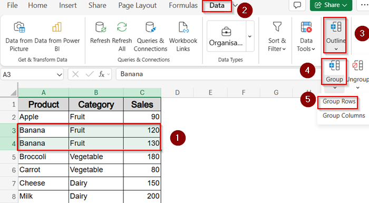Screen dimensions: 369x203
Task: Click the Data from Picture icon
Action: pyautogui.click(x=19, y=27)
